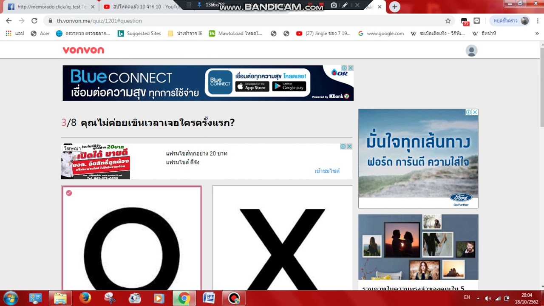
Task: Open Bandicam camera screenshot icon
Action: click(334, 5)
